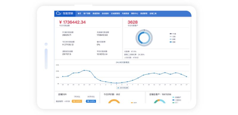Click the line chart low point at hour 4
Image resolution: width=238 pixels, height=115 pixels.
click(116, 83)
